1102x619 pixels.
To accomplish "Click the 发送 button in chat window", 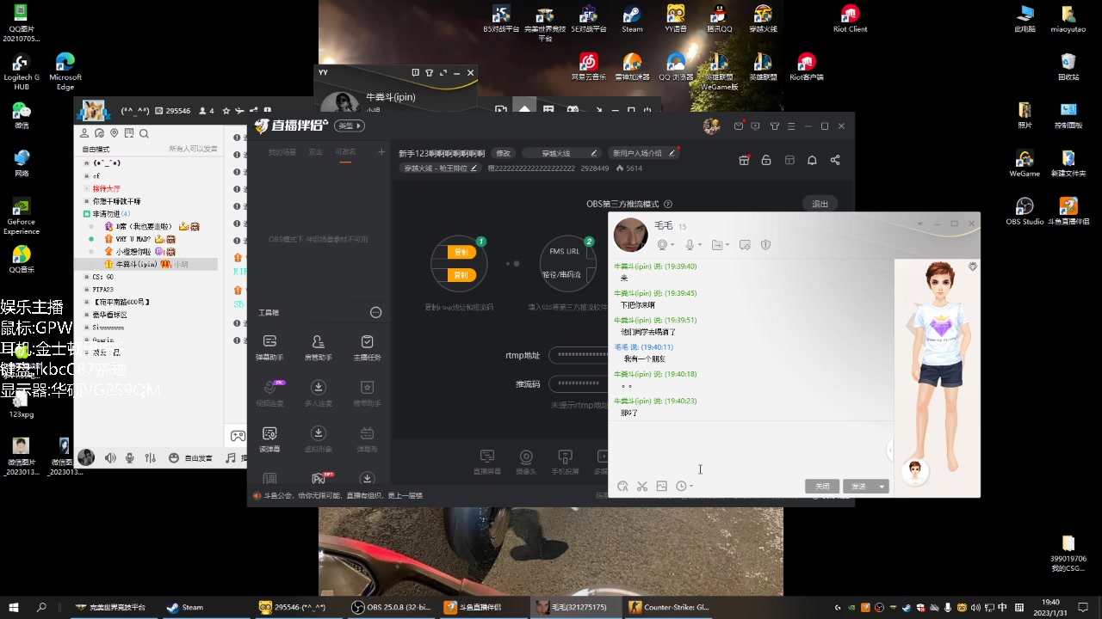I will click(859, 487).
